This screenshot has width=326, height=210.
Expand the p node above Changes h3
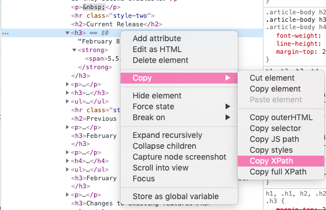pyautogui.click(x=67, y=195)
